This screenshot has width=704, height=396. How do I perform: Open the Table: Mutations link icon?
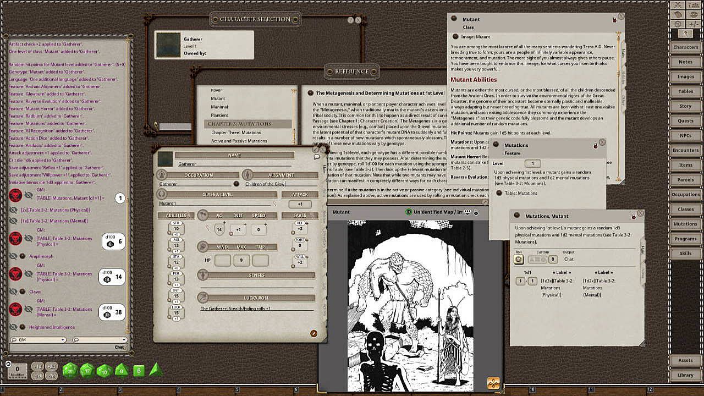coord(499,193)
